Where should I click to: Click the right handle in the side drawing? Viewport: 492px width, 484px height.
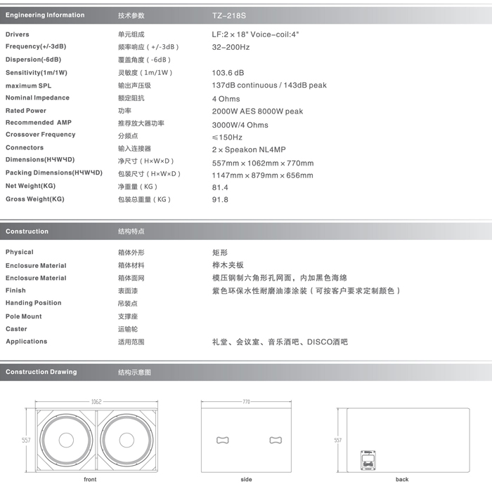tap(276, 441)
